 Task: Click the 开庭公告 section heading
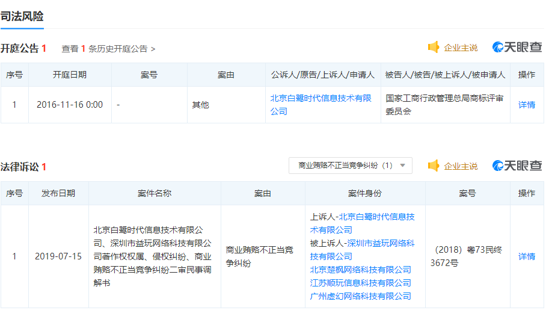pos(19,48)
